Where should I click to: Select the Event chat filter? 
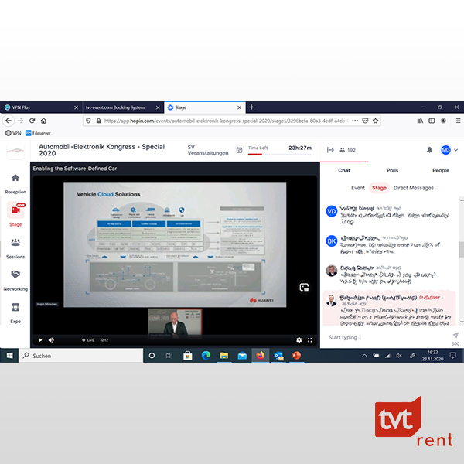point(358,188)
